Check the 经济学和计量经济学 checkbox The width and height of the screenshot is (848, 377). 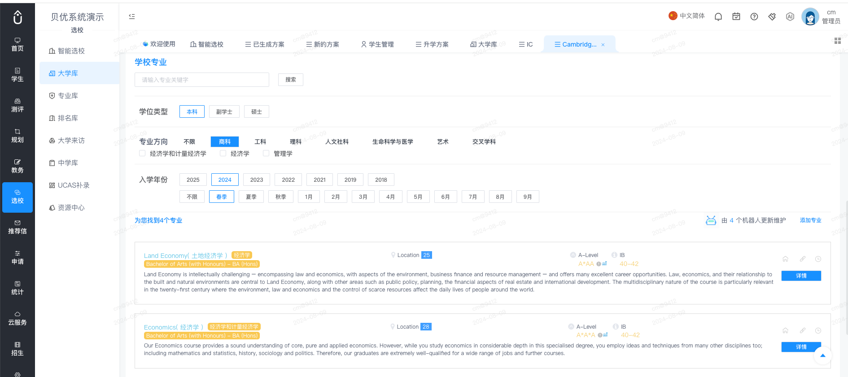pos(142,153)
